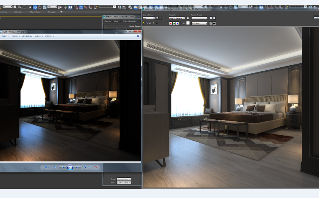The height and width of the screenshot is (198, 319).
Task: Click the Mirror tool icon
Action: click(120, 8)
